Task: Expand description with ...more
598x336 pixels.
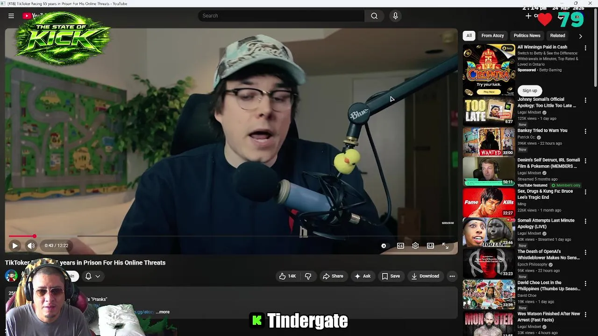Action: (163, 312)
